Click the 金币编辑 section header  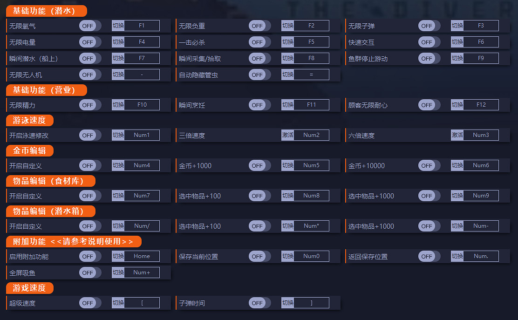pos(31,150)
